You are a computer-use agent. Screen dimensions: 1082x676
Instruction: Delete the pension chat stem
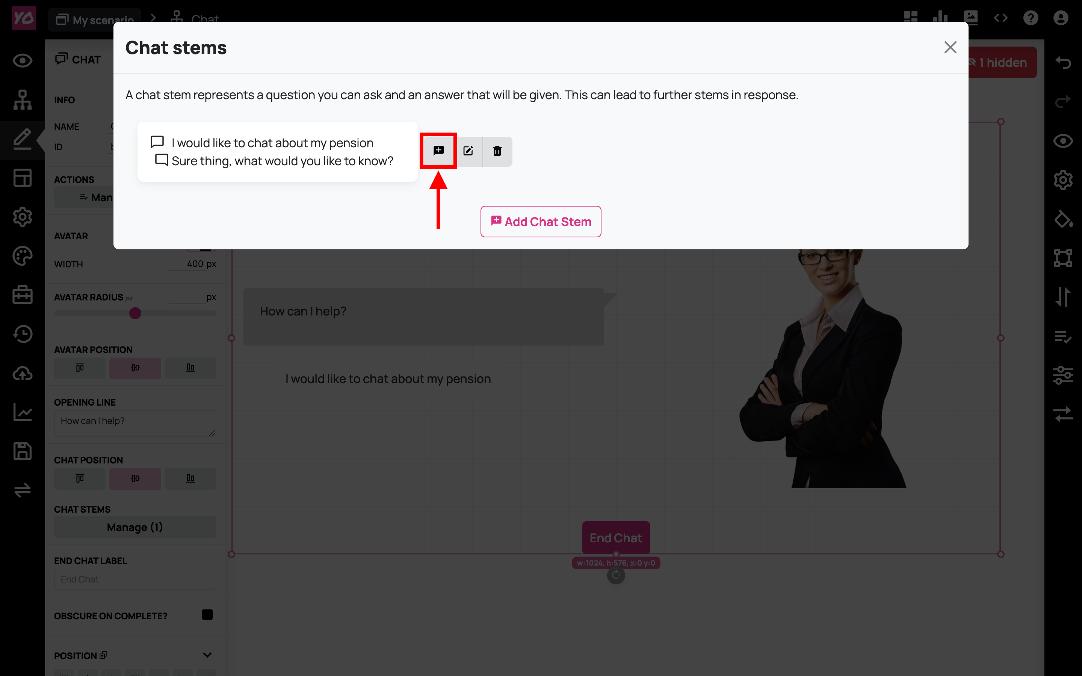497,151
